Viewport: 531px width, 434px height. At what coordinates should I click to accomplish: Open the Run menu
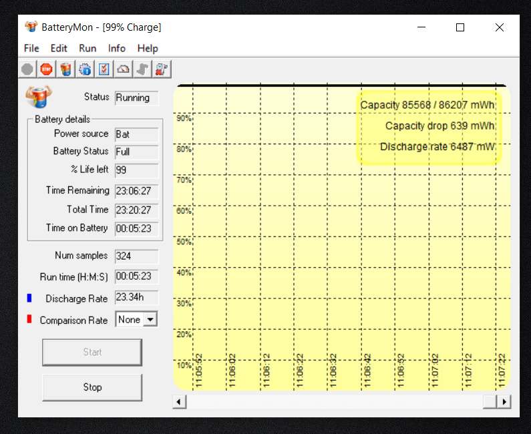87,48
